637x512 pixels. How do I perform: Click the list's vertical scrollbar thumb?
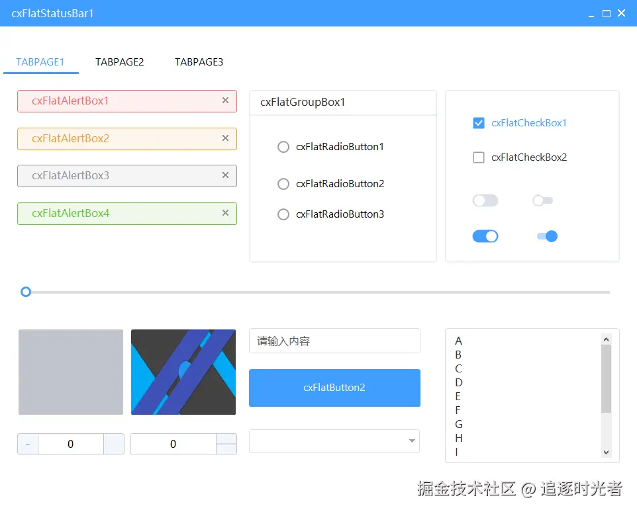[606, 378]
